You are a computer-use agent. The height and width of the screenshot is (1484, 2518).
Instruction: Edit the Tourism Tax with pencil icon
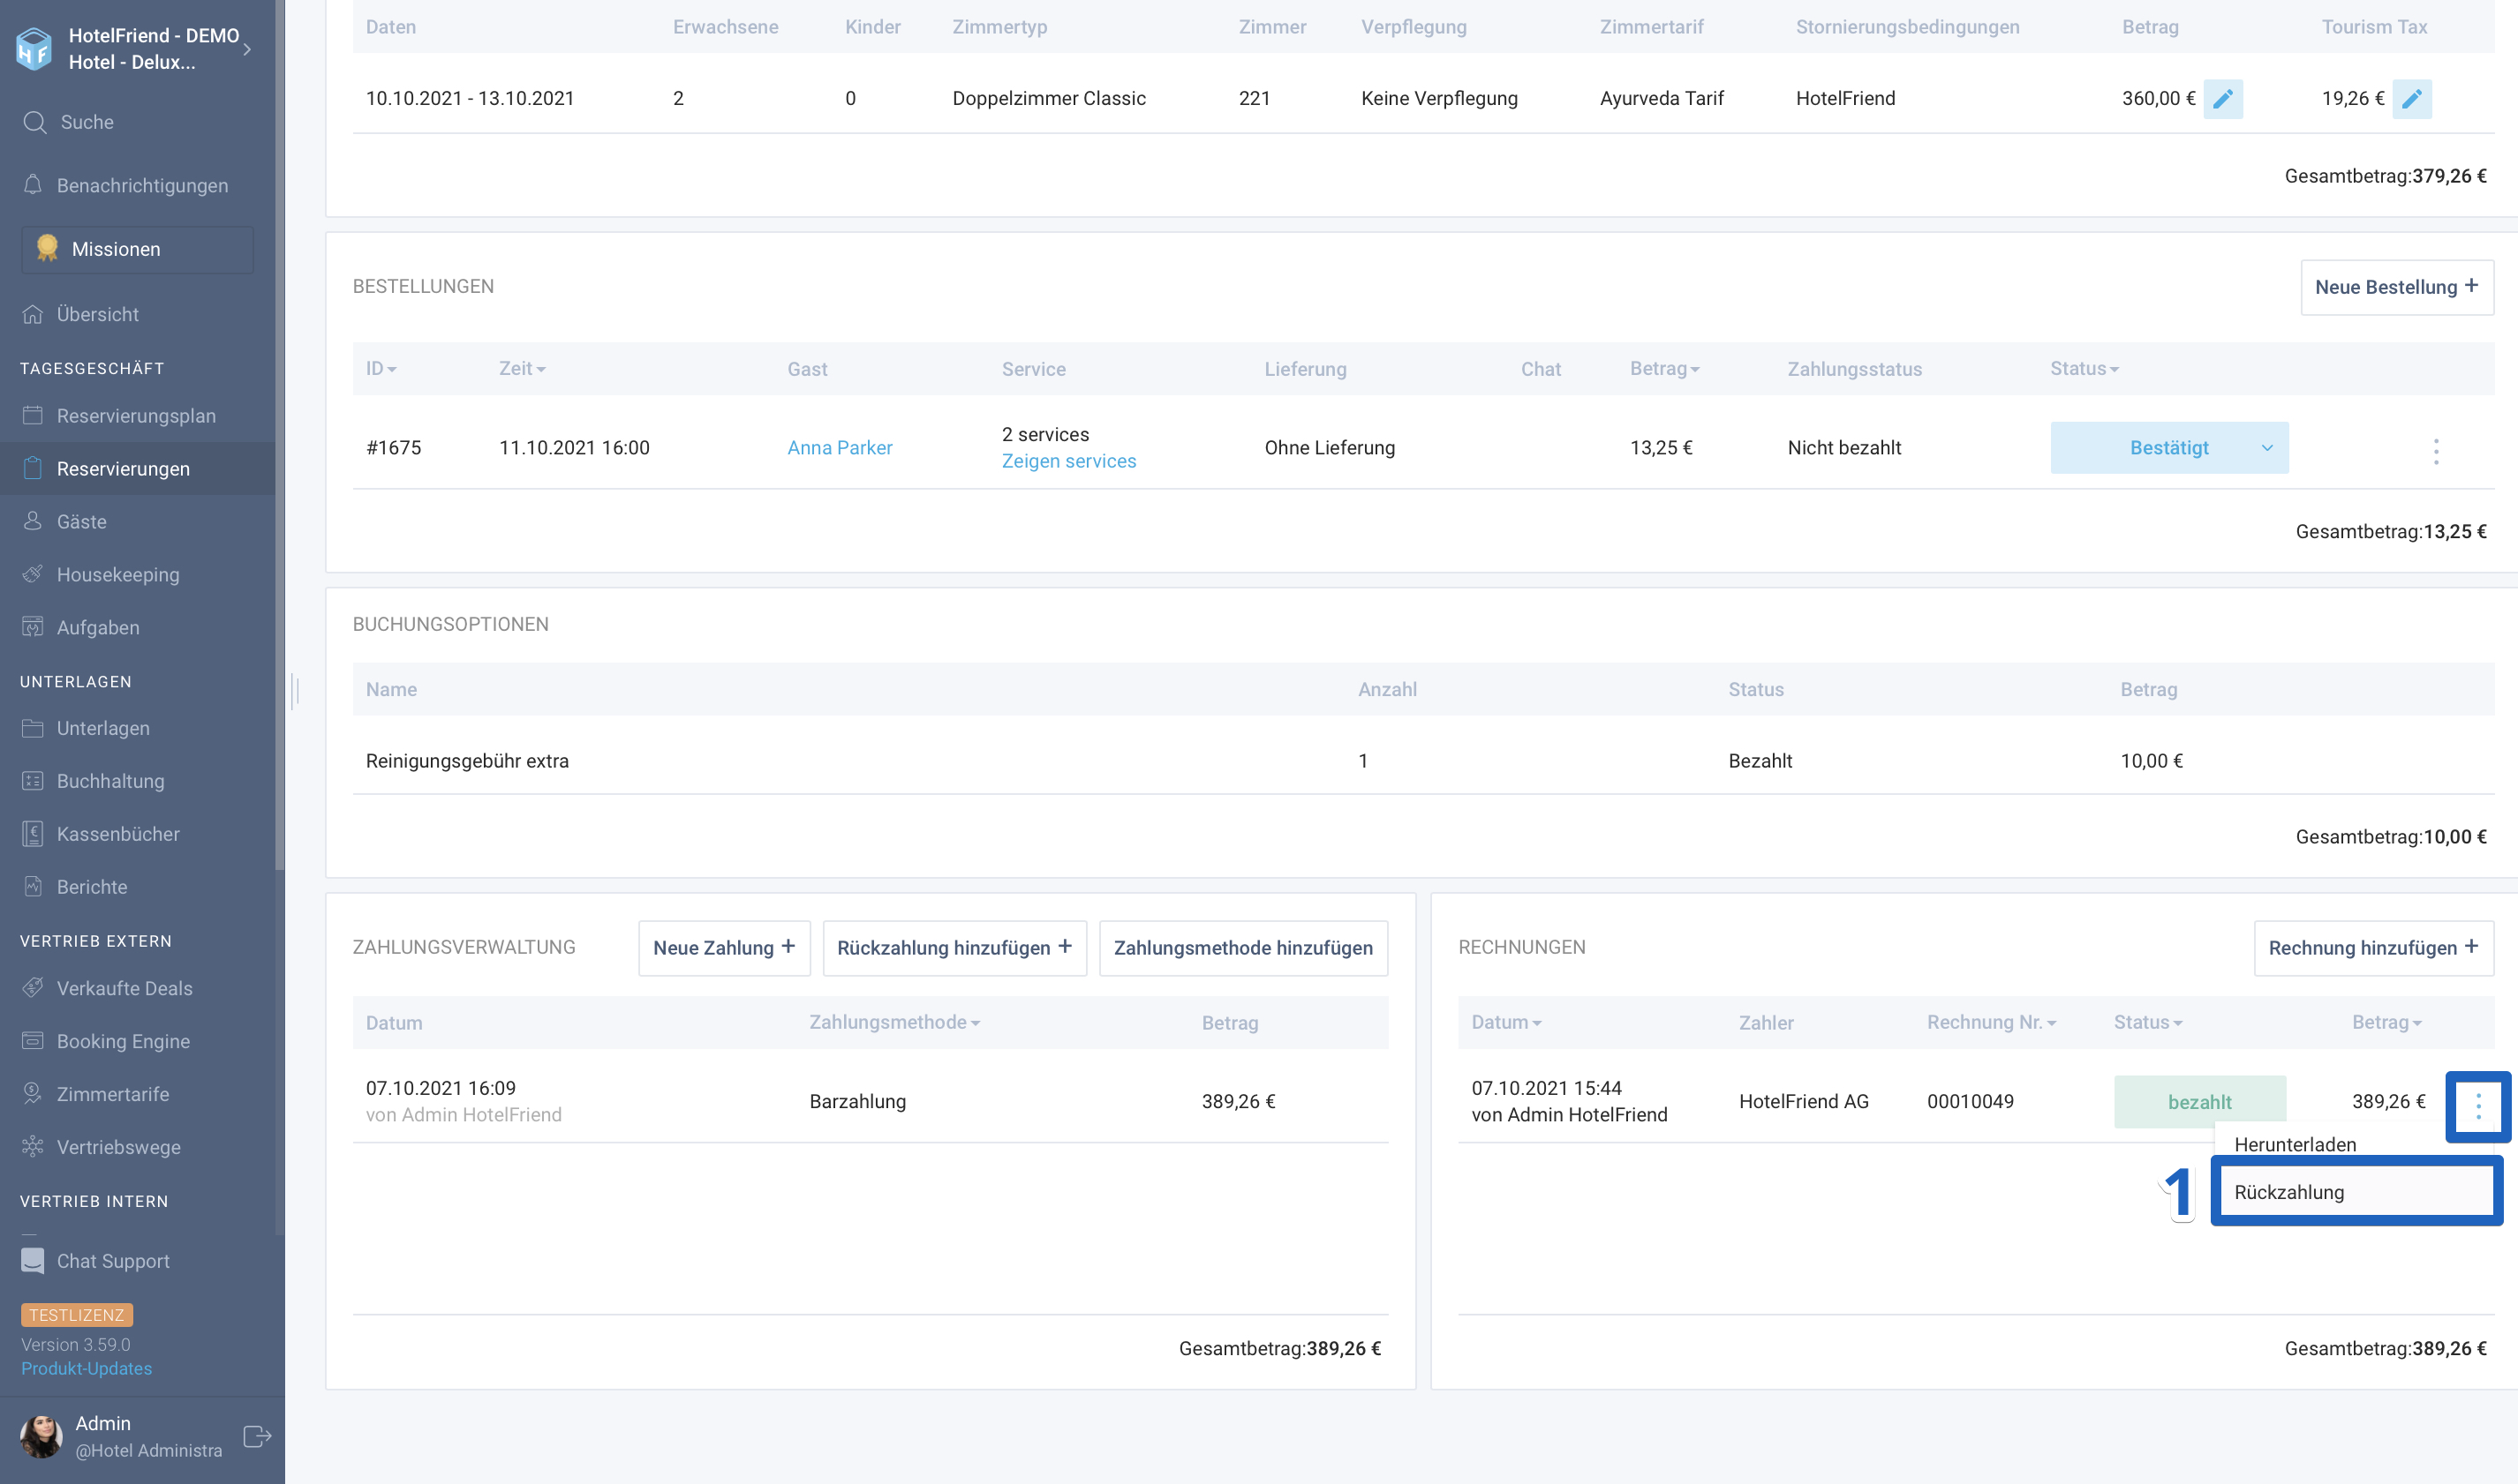2411,98
